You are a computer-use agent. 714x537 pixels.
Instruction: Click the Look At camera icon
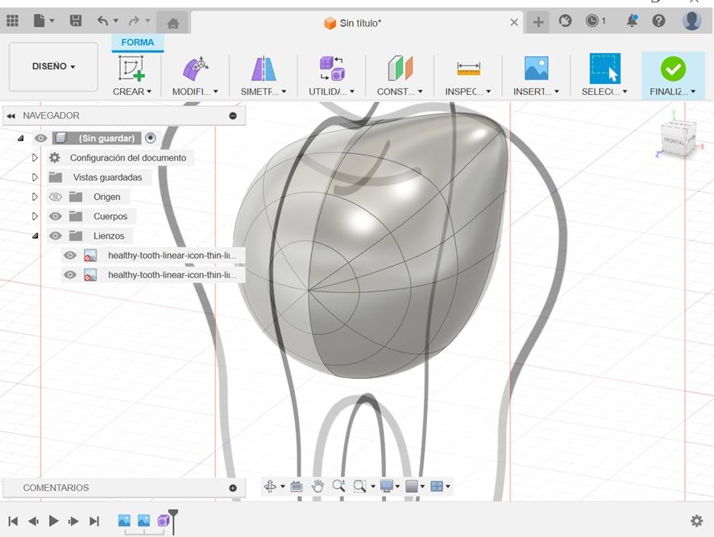pyautogui.click(x=297, y=486)
